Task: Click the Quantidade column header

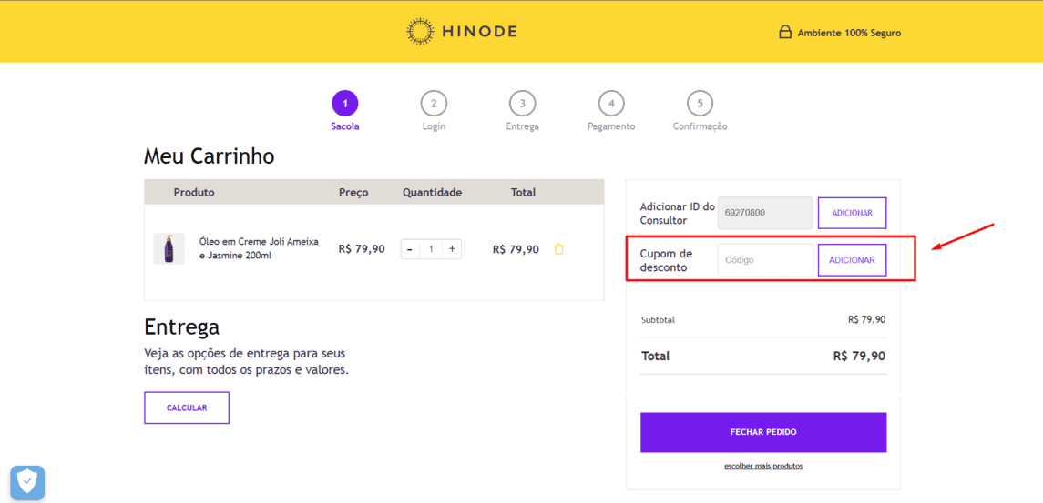Action: click(432, 193)
